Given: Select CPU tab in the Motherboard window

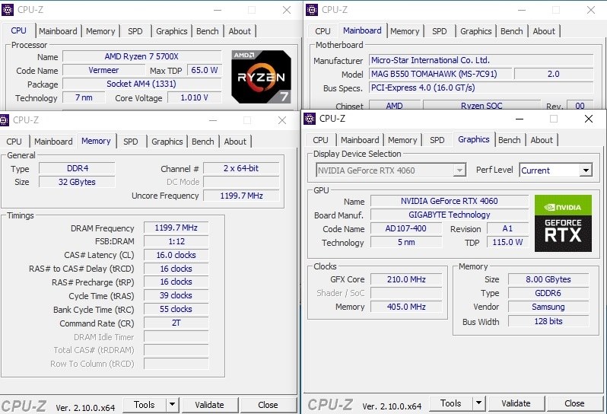Looking at the screenshot, I should [323, 31].
